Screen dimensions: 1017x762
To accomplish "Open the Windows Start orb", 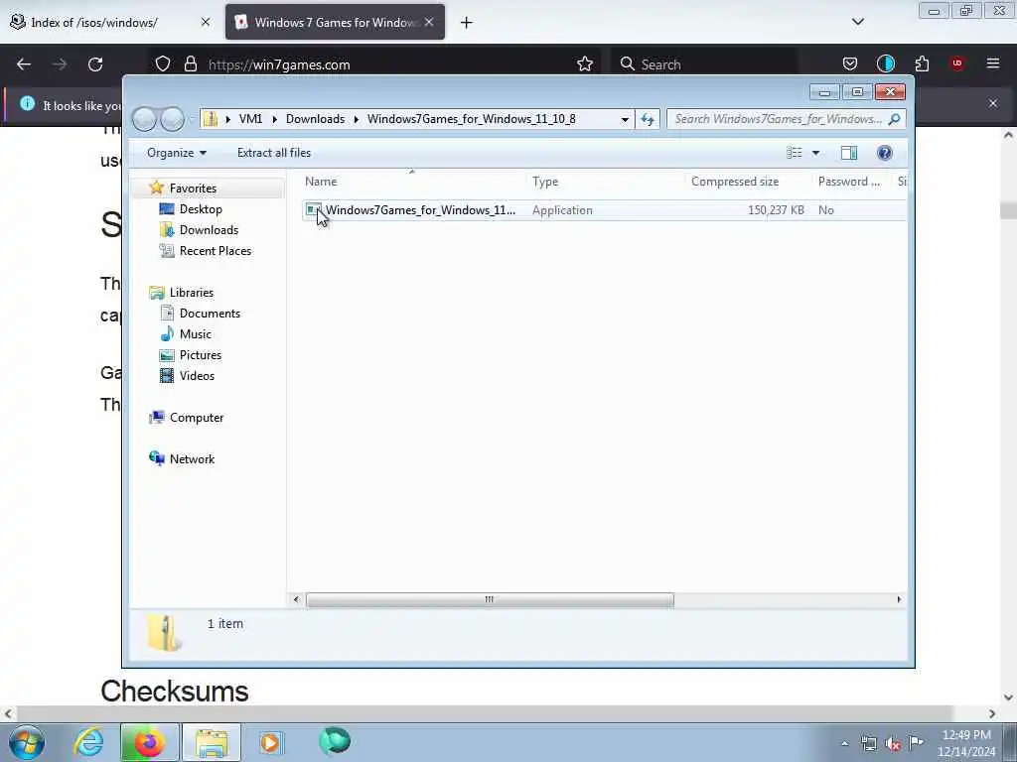I will pyautogui.click(x=27, y=742).
